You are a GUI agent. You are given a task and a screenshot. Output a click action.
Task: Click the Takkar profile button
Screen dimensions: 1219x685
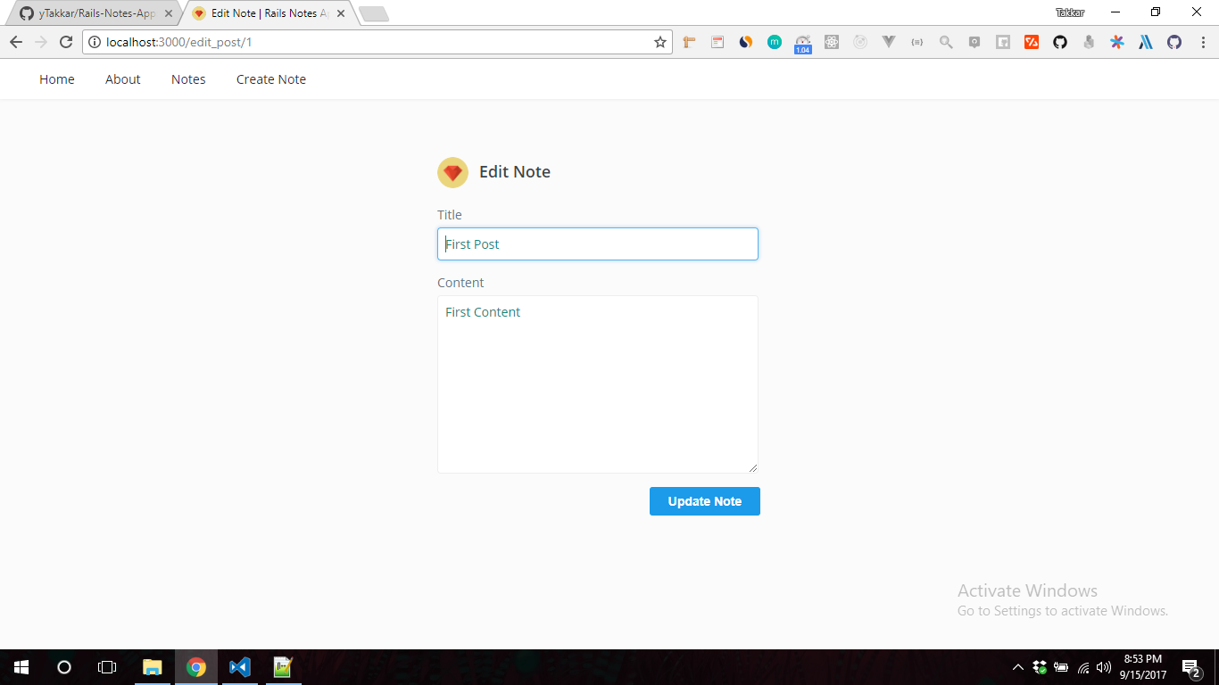(x=1070, y=12)
